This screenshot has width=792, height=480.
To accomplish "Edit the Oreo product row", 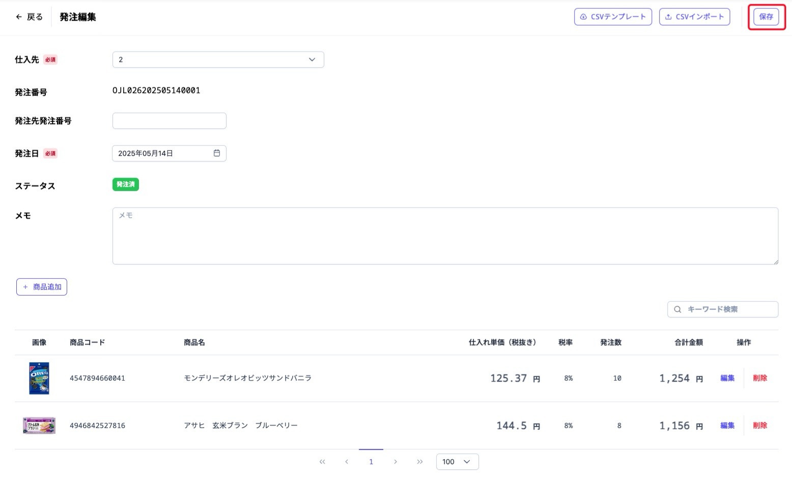I will coord(727,378).
